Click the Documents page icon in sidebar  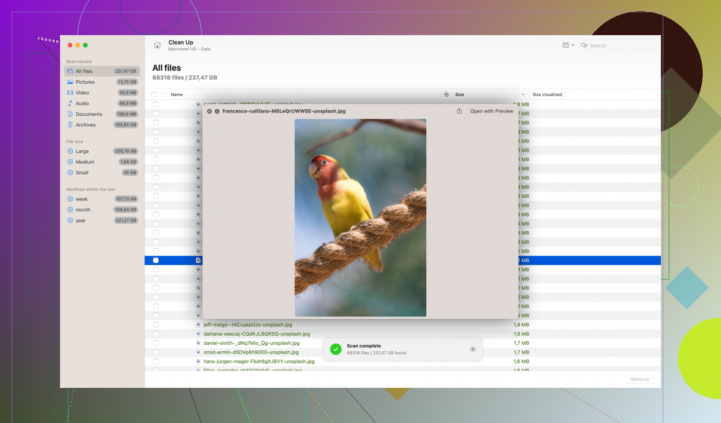(70, 114)
